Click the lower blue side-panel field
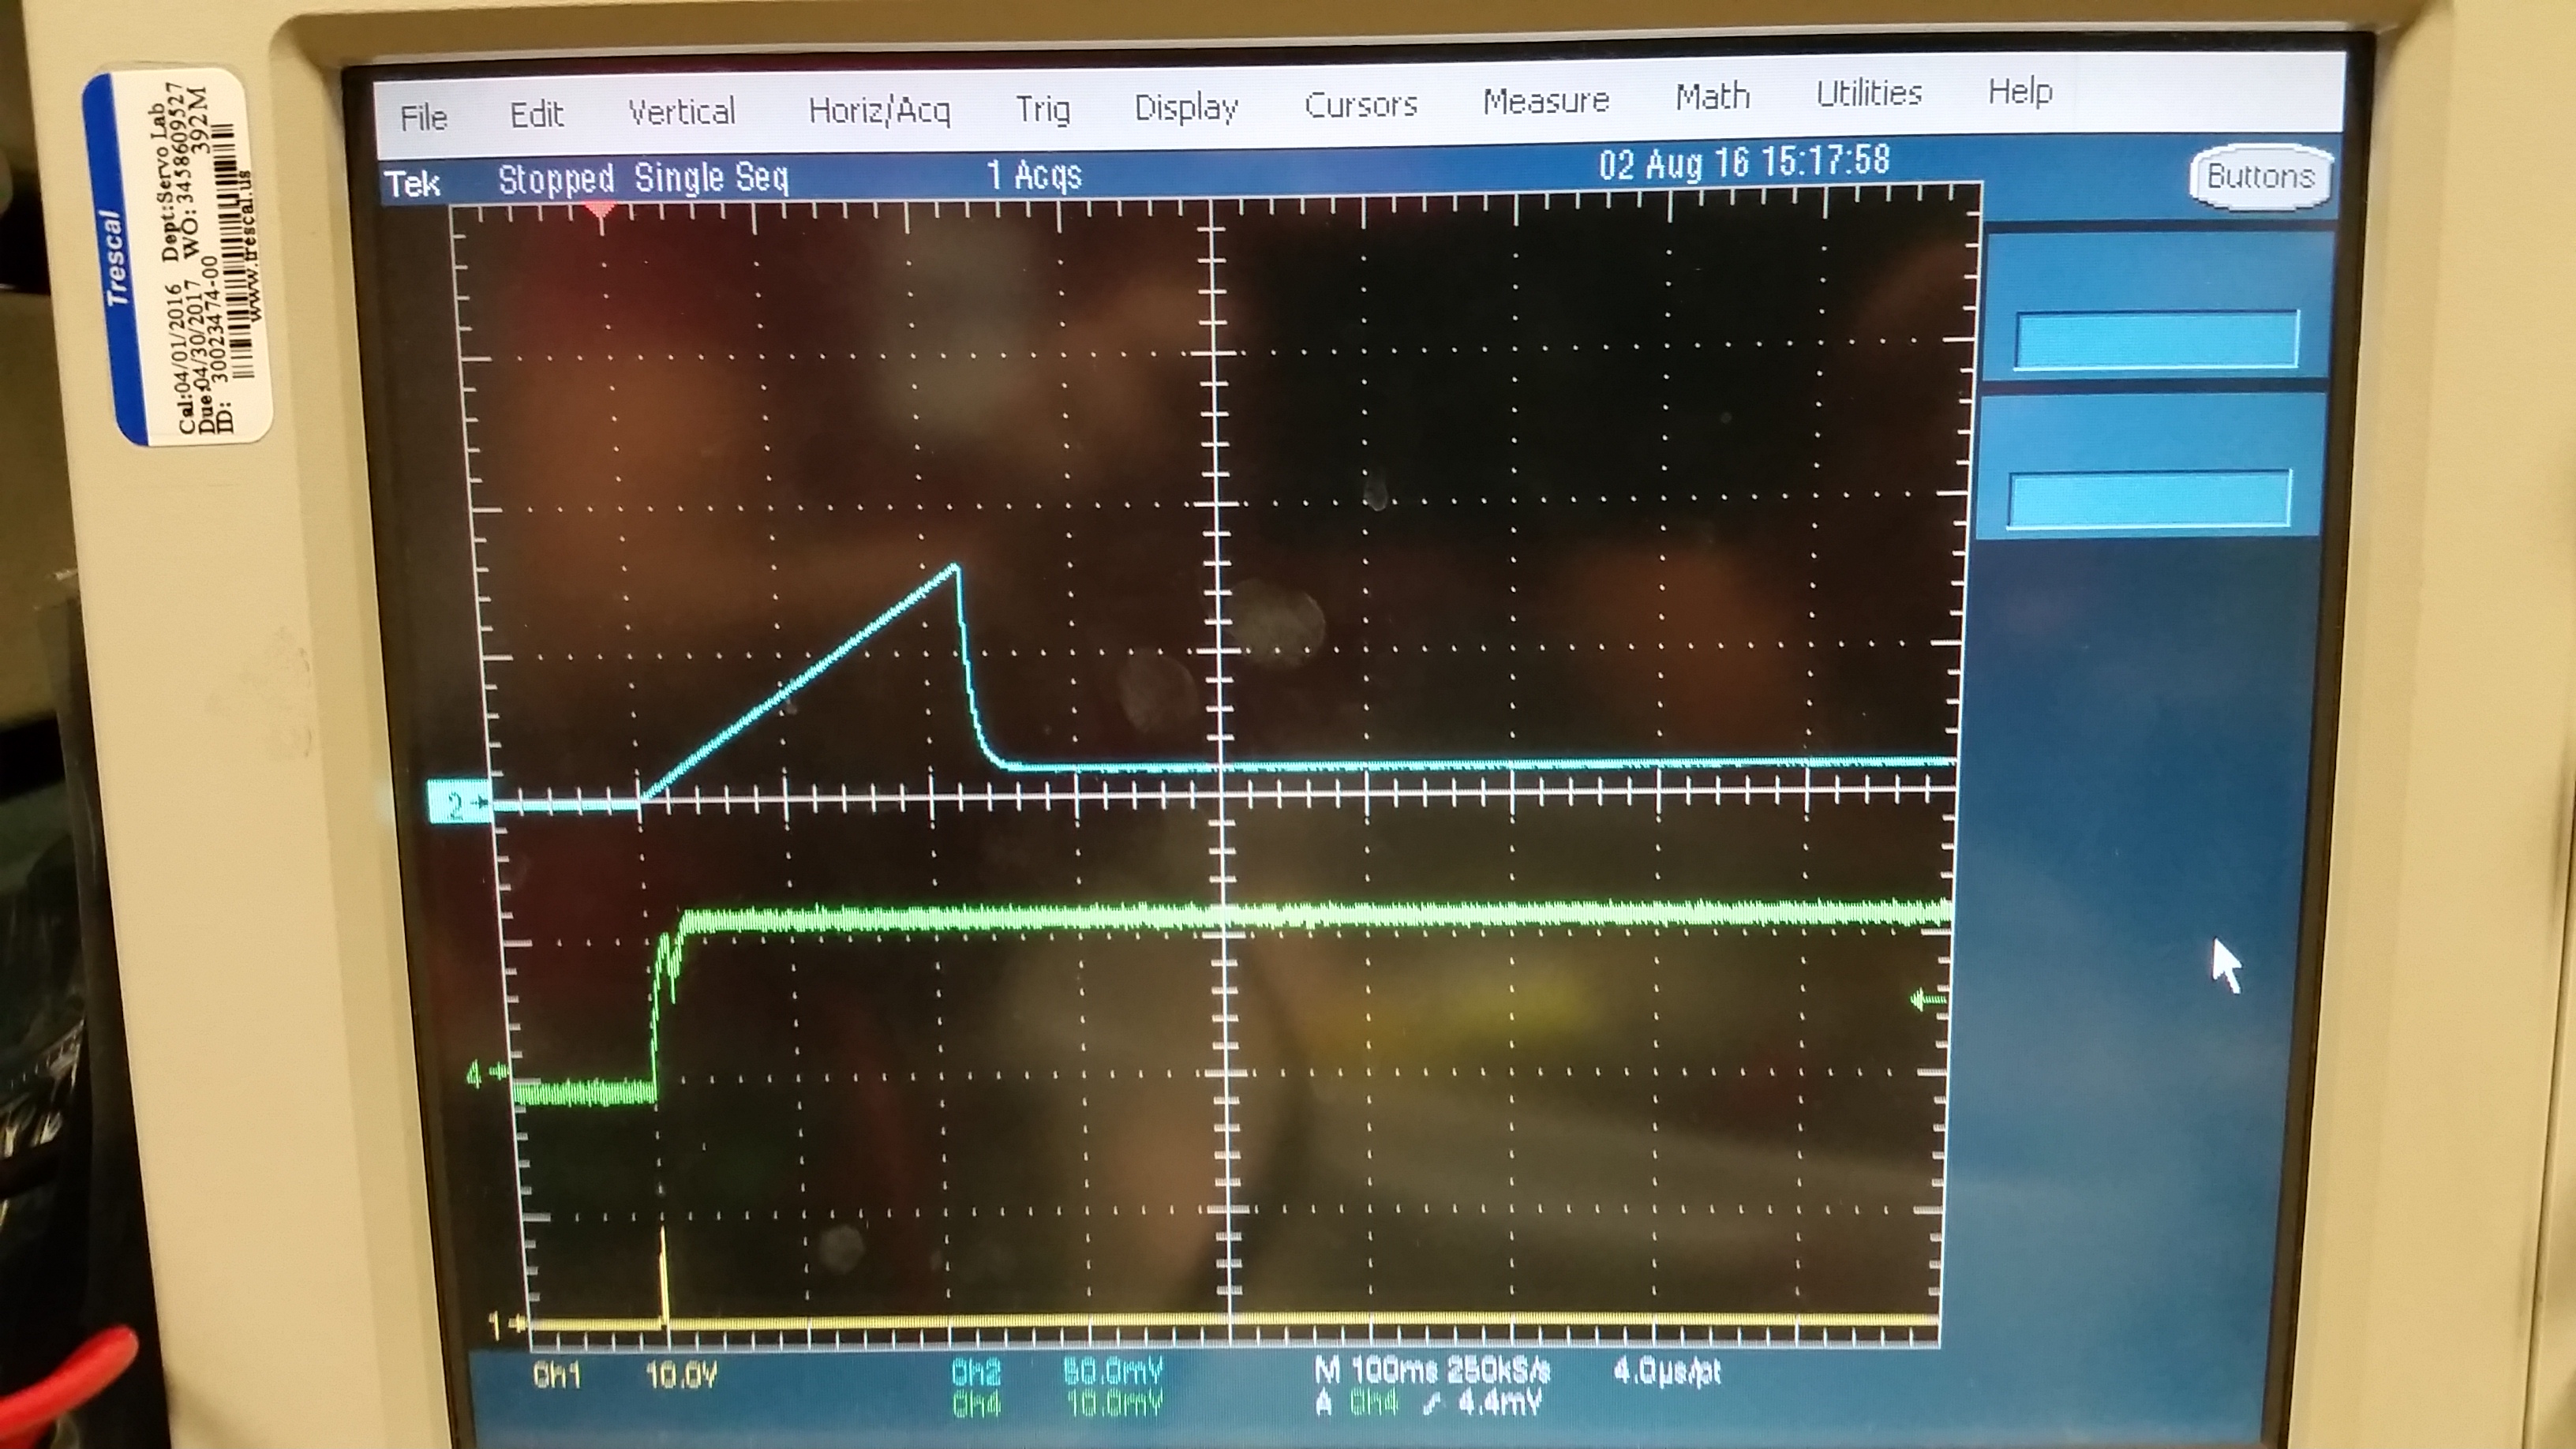The image size is (2576, 1449). click(x=2148, y=499)
